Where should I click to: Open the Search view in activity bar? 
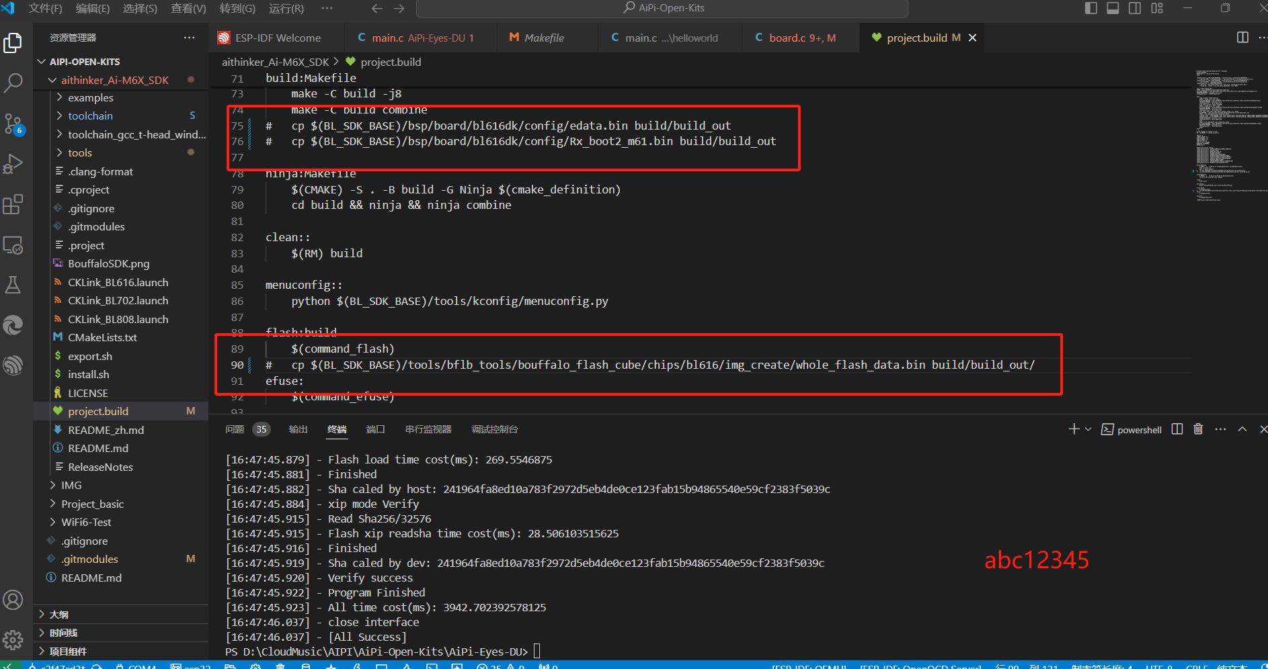point(13,83)
